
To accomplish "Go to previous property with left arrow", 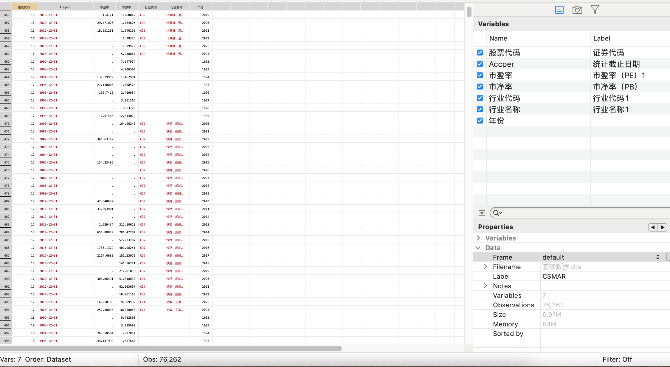I will coord(653,227).
